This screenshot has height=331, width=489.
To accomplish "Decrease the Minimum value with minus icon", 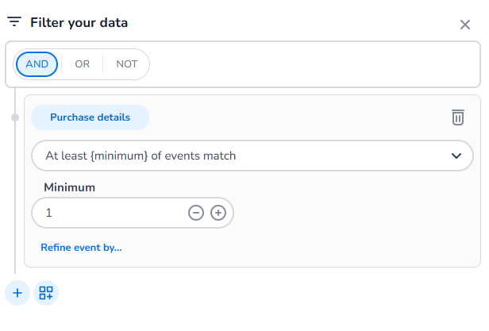I will (x=196, y=213).
